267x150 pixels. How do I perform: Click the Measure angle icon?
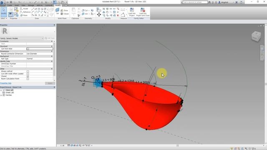123,15
